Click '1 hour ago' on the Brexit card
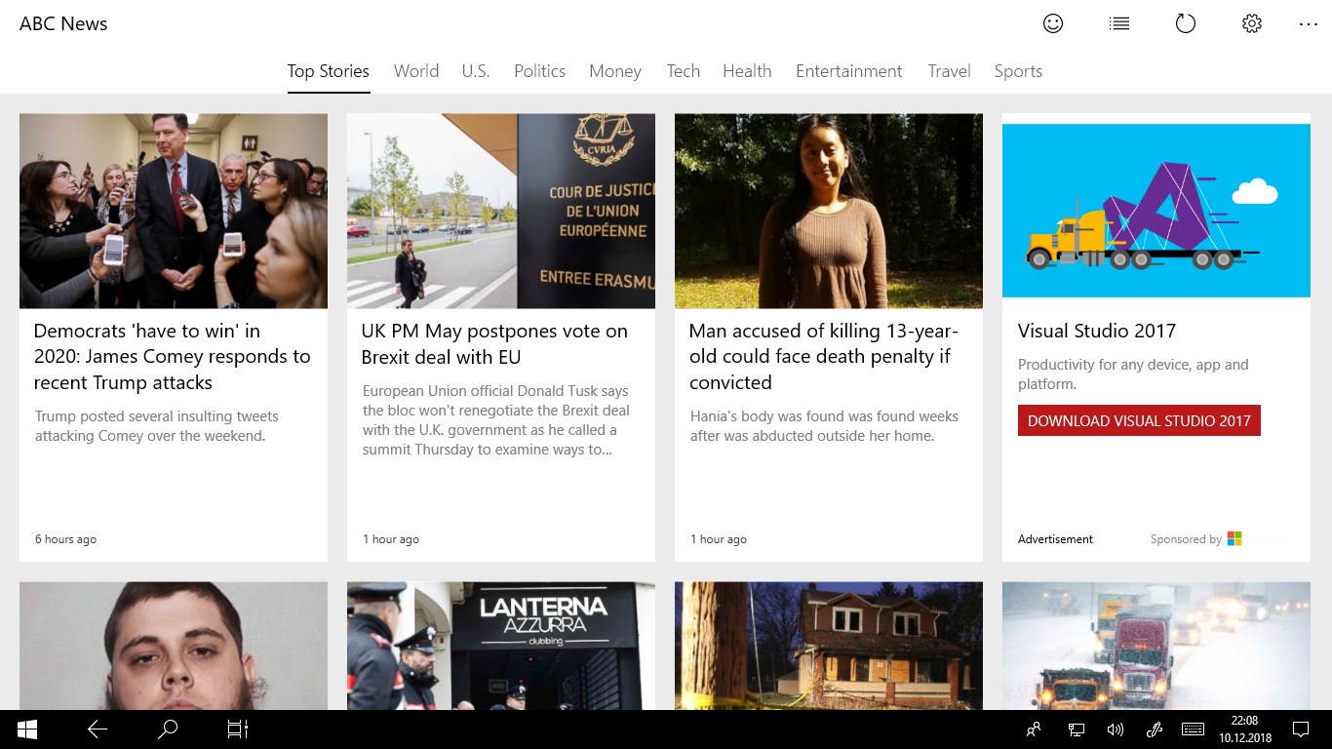1332x749 pixels. (x=391, y=539)
